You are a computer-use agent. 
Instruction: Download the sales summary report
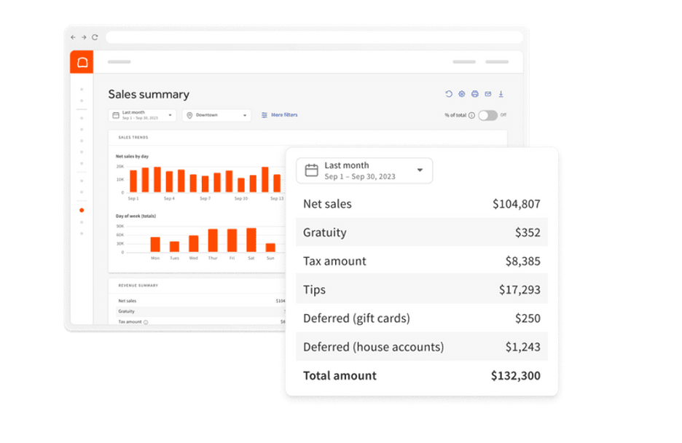coord(501,94)
